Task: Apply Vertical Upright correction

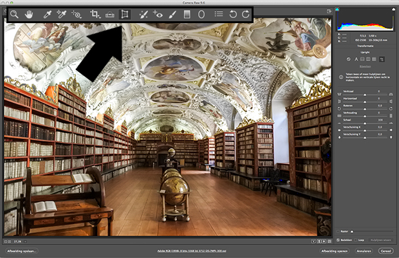Action: click(368, 59)
